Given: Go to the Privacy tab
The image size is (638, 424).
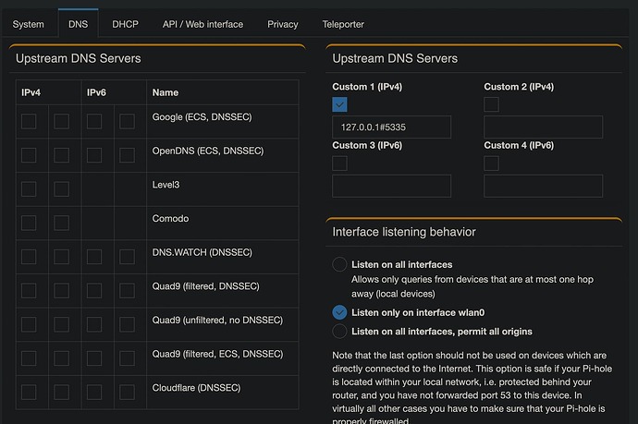Looking at the screenshot, I should pyautogui.click(x=283, y=24).
